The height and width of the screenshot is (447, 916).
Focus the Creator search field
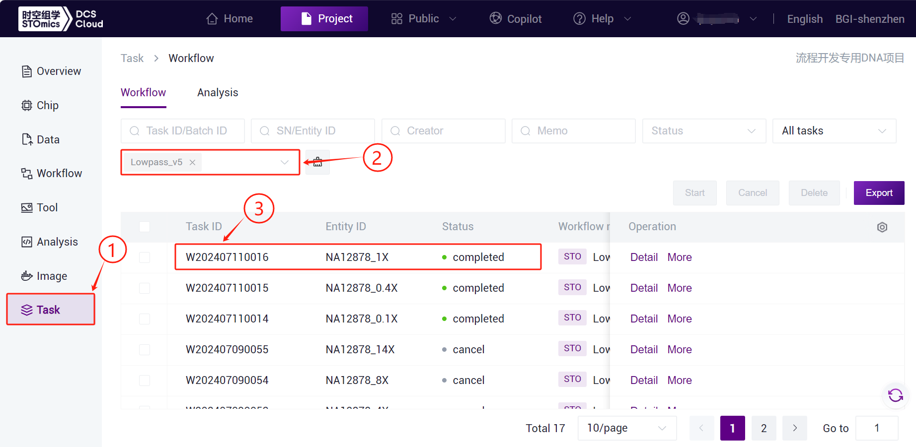(x=444, y=131)
